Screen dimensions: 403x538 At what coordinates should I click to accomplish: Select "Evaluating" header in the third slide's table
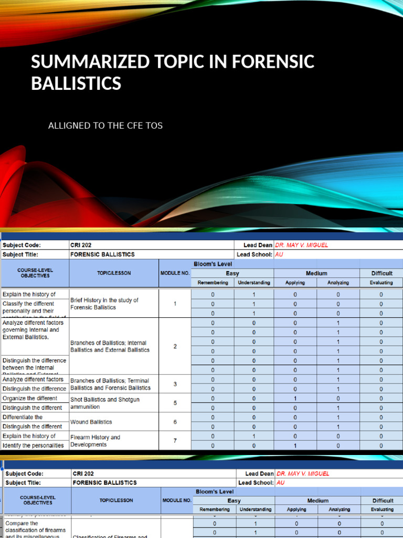(x=382, y=510)
